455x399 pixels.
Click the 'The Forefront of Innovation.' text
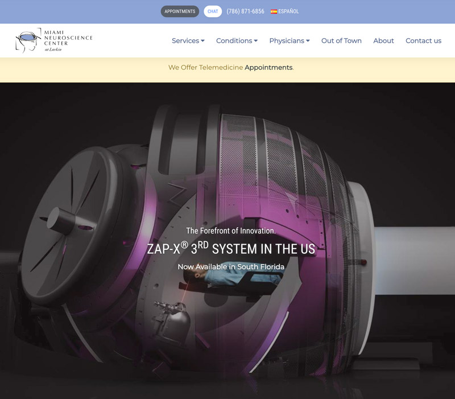[x=231, y=231]
